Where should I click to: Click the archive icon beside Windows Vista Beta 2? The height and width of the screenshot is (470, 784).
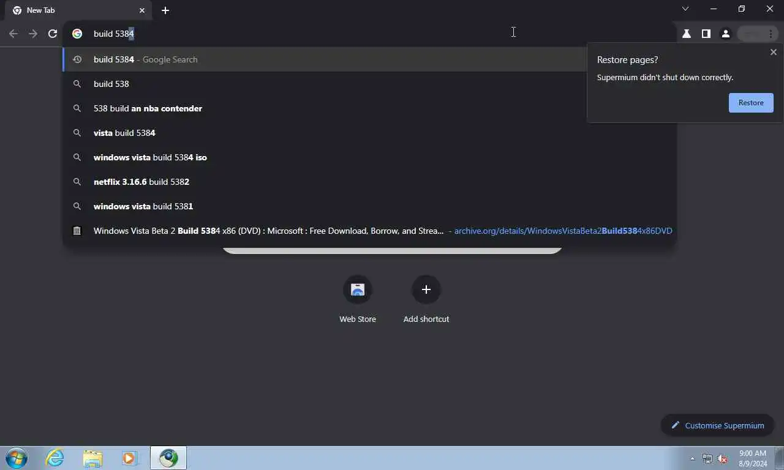[77, 231]
